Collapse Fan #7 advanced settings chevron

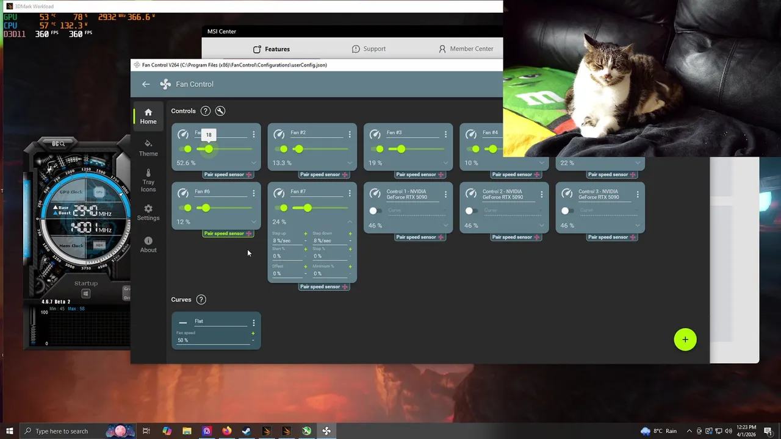tap(350, 222)
